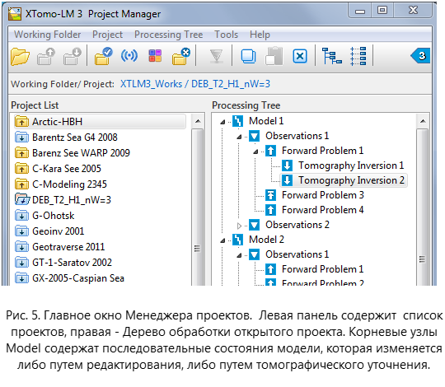This screenshot has height=387, width=445.
Task: Click Observations 2 triangle icon
Action: tap(254, 225)
